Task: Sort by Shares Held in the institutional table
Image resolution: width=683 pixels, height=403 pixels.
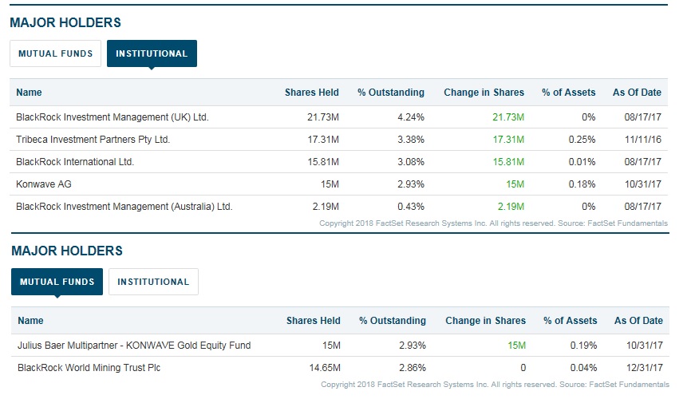Action: coord(311,93)
